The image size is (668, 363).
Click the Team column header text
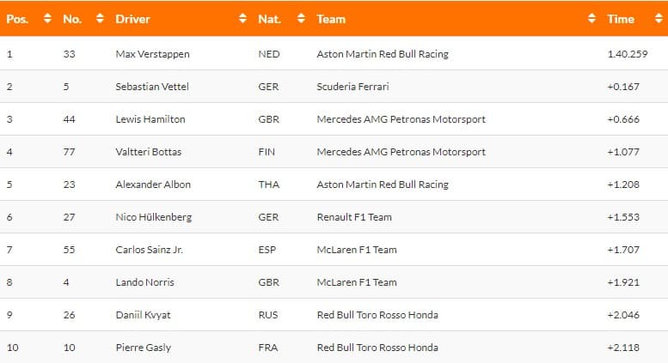(x=331, y=19)
